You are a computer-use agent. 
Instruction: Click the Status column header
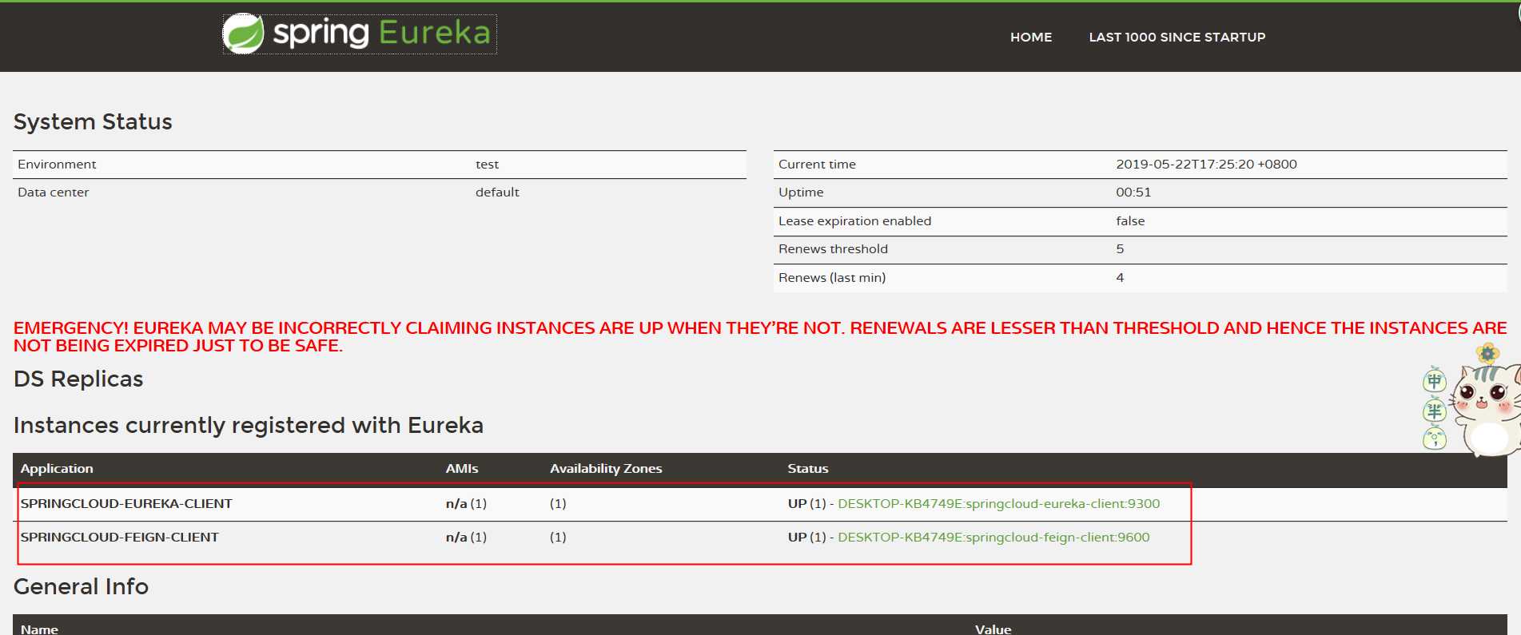point(807,468)
